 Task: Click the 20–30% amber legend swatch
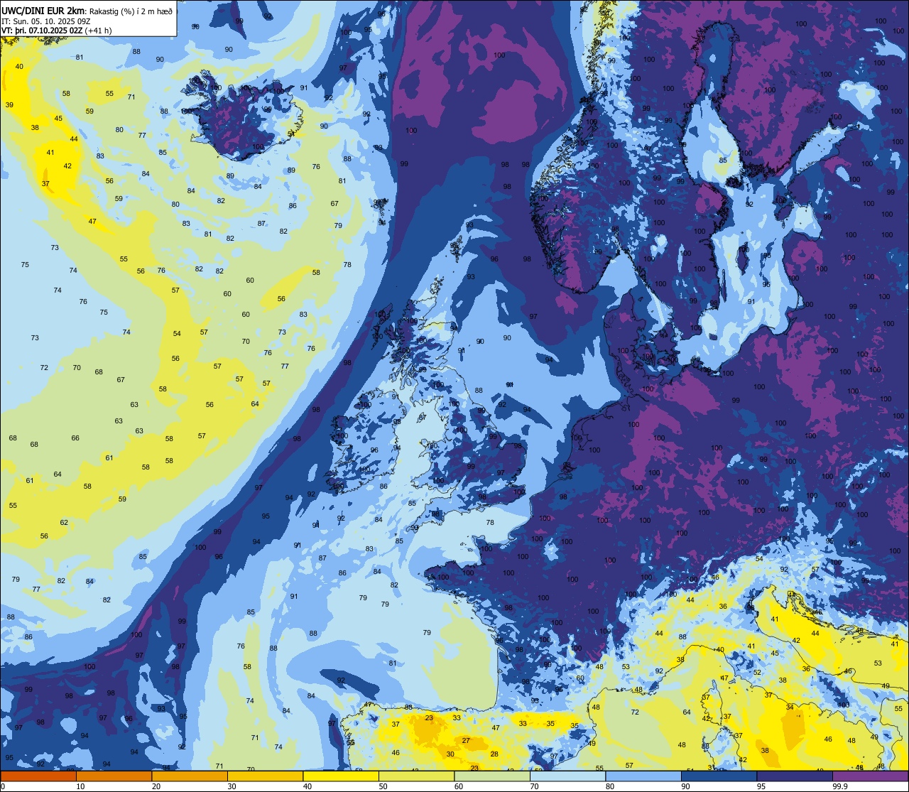(190, 776)
